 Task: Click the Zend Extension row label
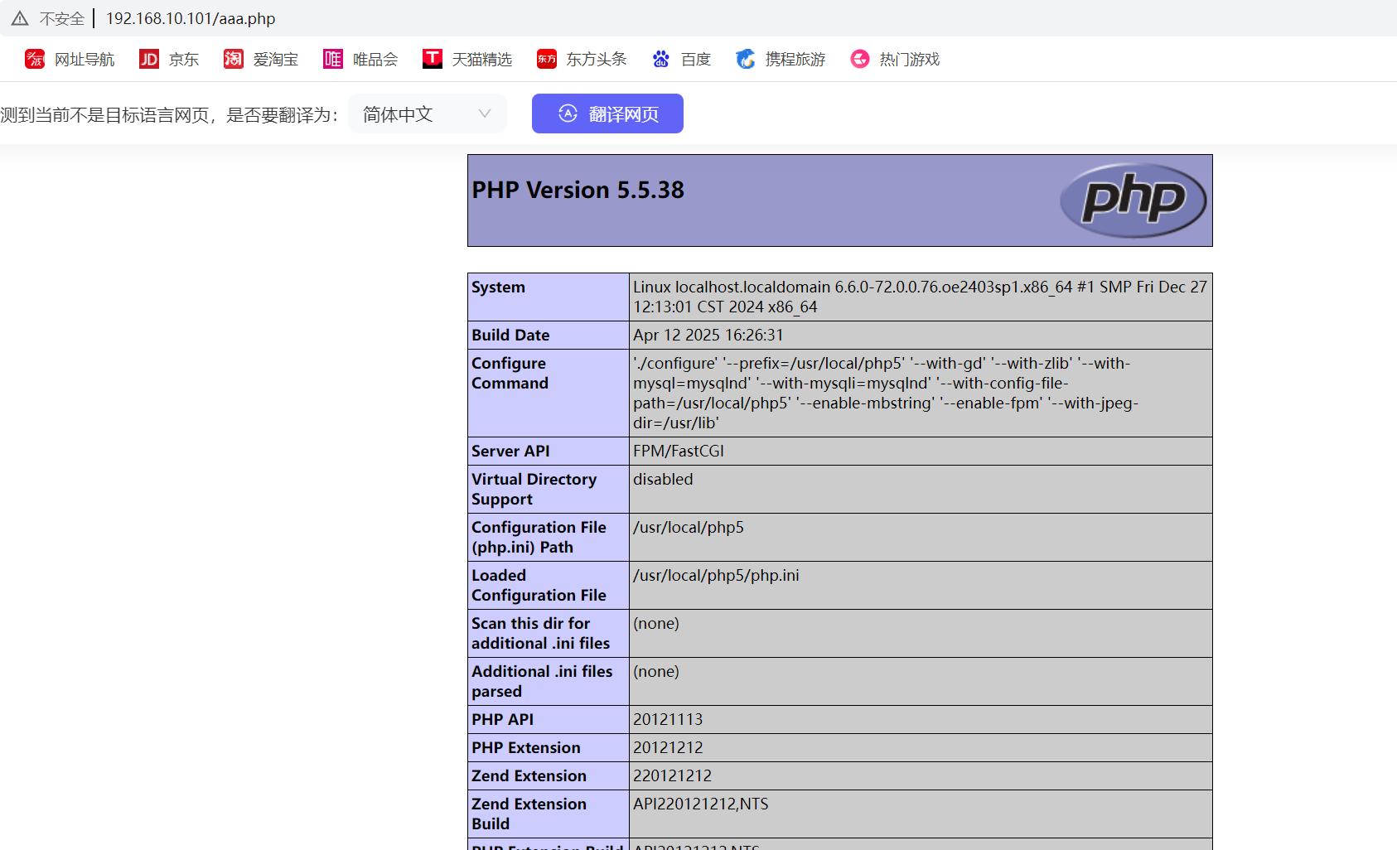(x=529, y=775)
